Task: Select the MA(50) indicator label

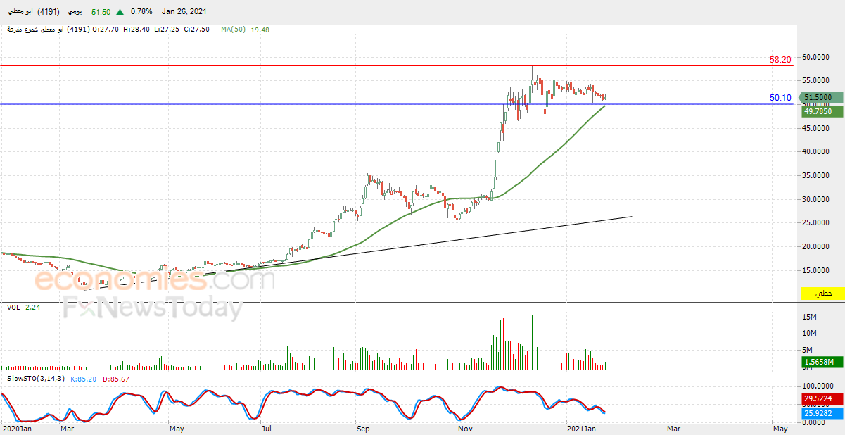Action: pos(232,30)
